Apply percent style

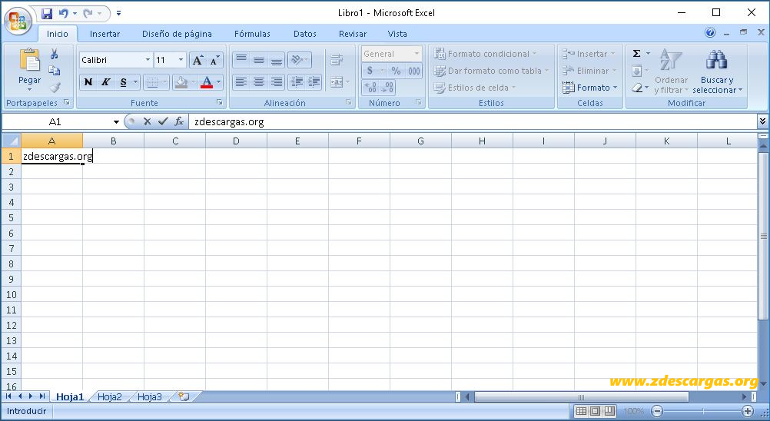click(x=396, y=71)
